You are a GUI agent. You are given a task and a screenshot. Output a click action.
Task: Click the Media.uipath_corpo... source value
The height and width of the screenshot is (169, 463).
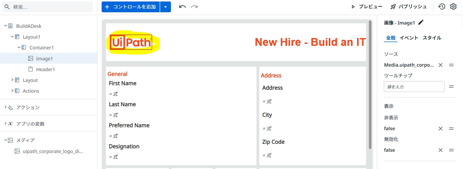pos(409,65)
